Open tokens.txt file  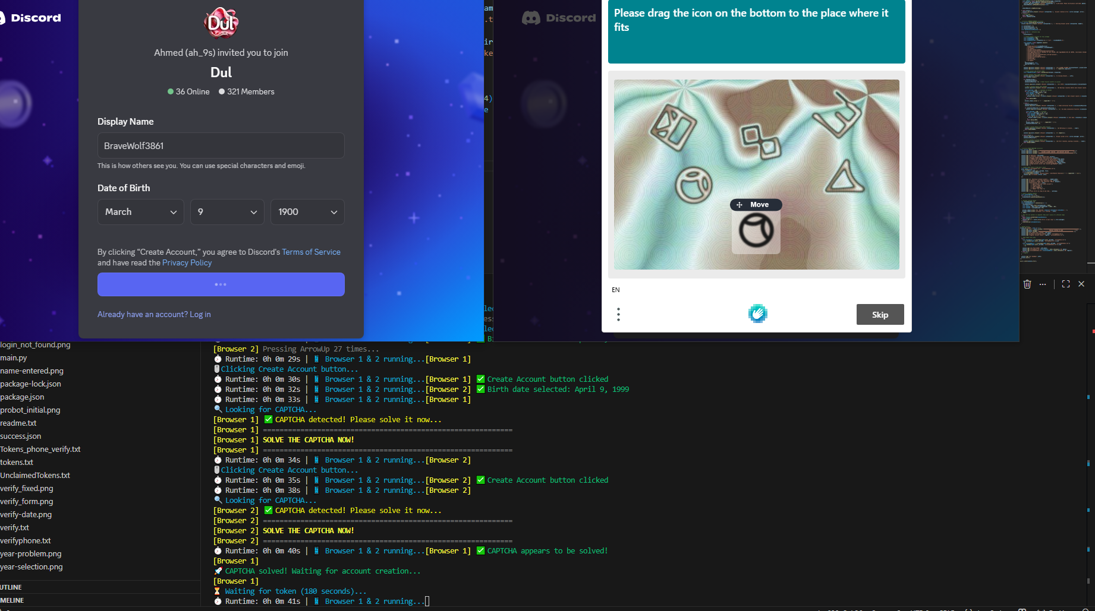17,462
